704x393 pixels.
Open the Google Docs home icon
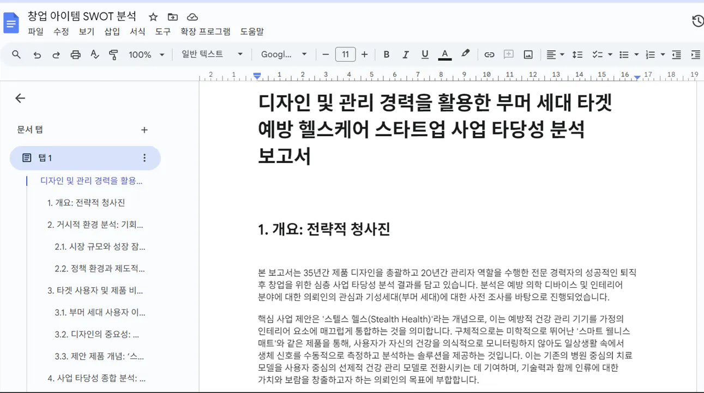click(x=11, y=23)
